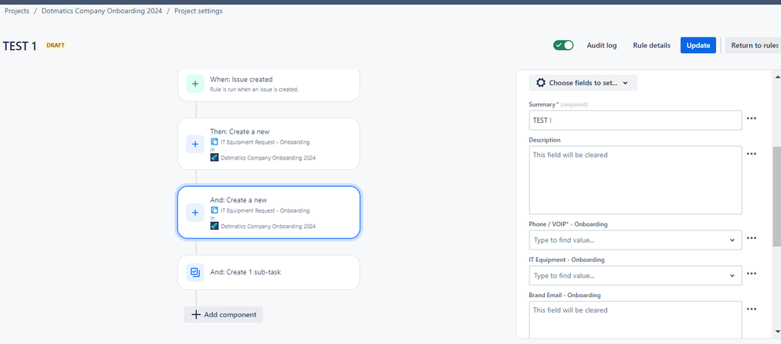
Task: Select the And: Create 1 sub-task card
Action: 268,272
